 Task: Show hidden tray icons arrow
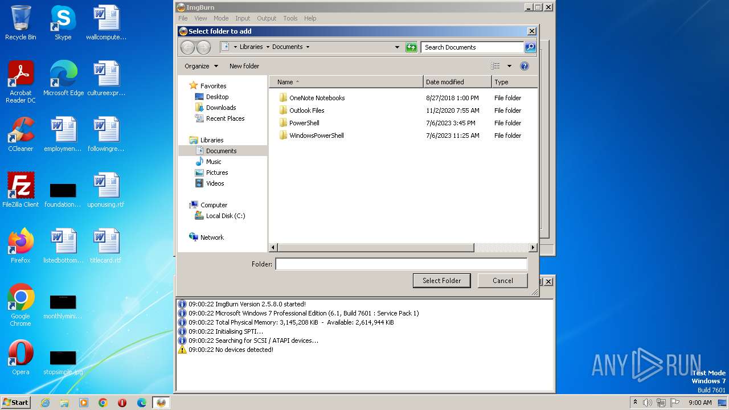(x=635, y=403)
